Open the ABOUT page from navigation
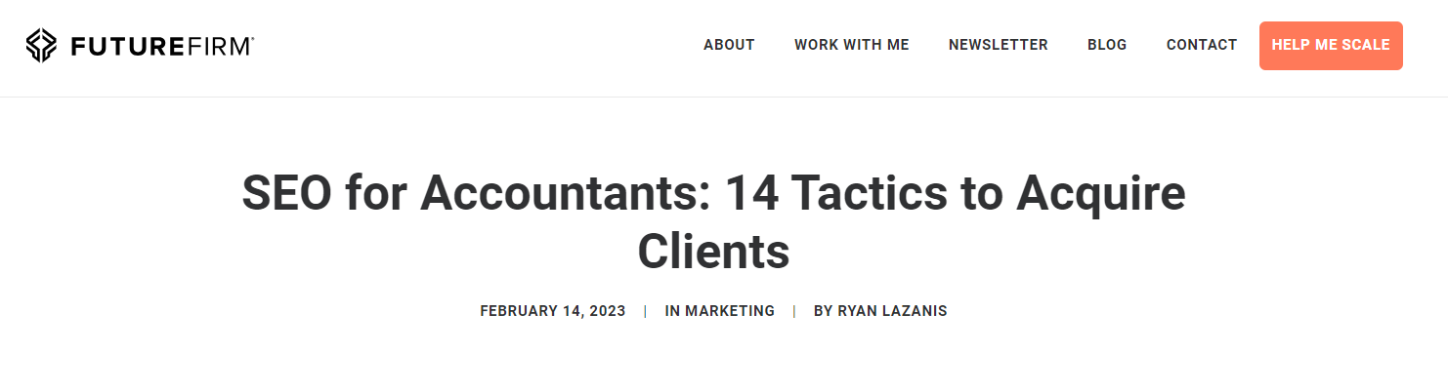This screenshot has height=392, width=1448. point(729,45)
